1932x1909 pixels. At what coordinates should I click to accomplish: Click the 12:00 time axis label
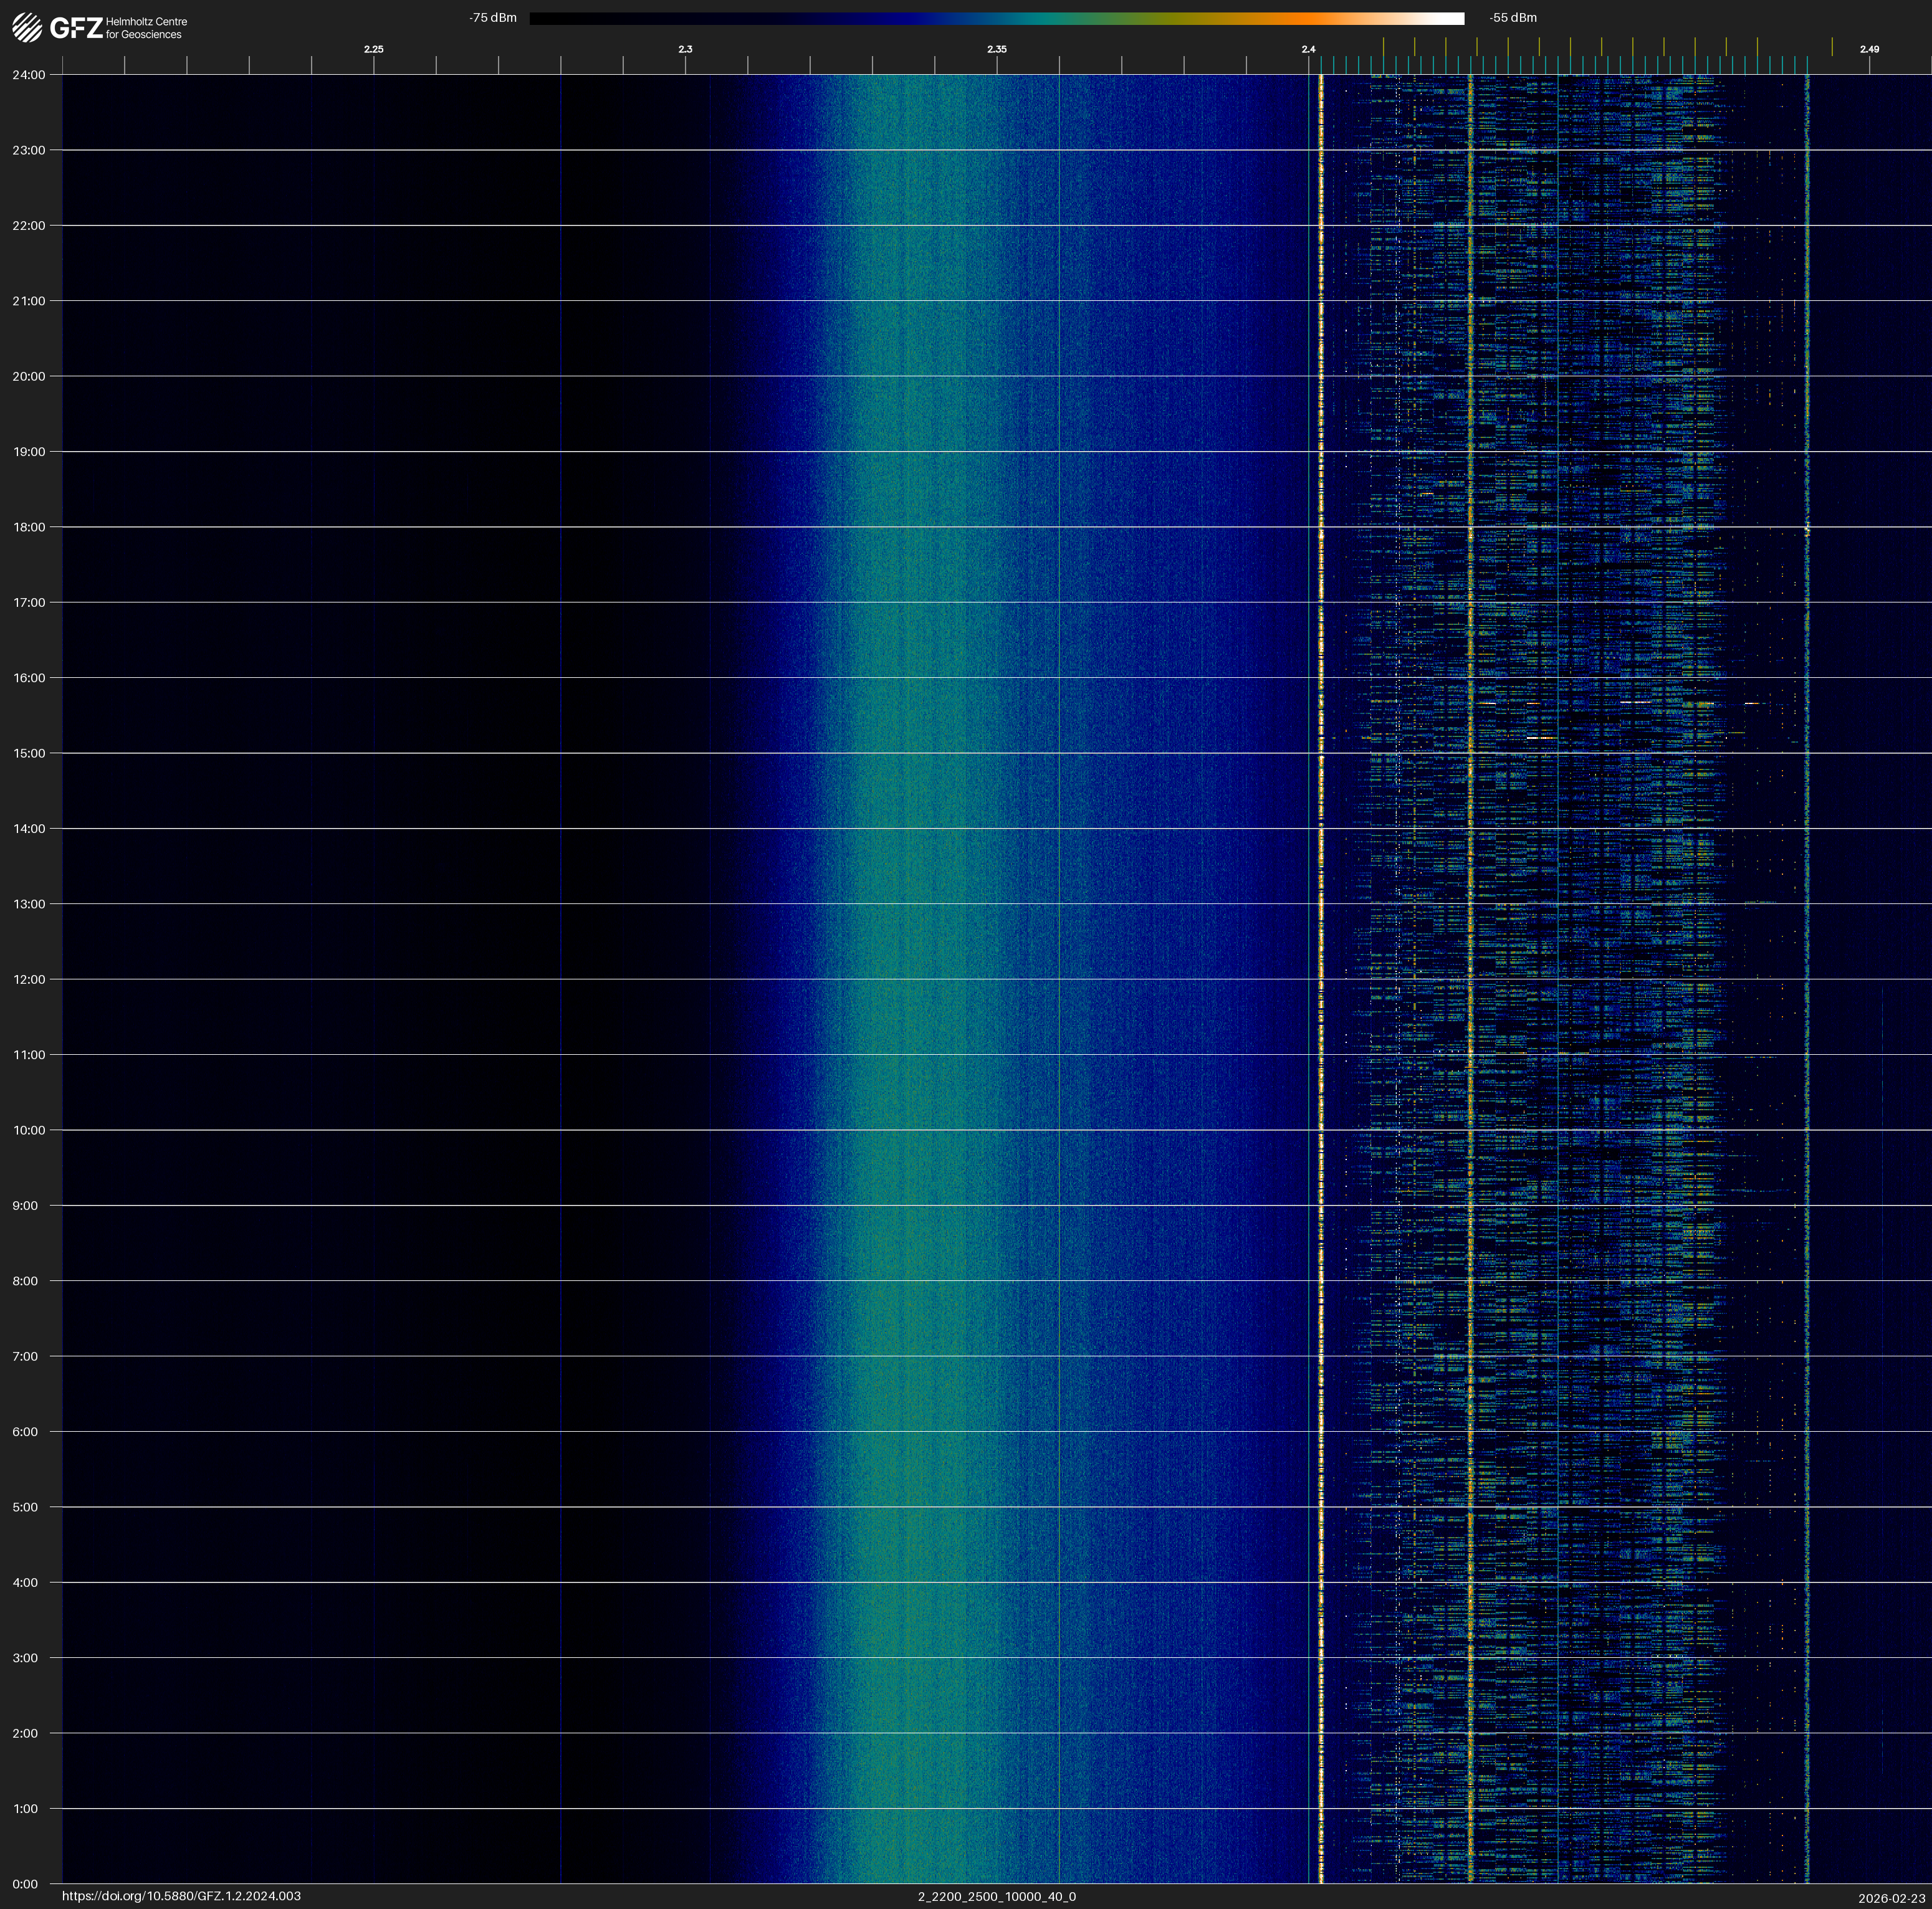pyautogui.click(x=29, y=979)
